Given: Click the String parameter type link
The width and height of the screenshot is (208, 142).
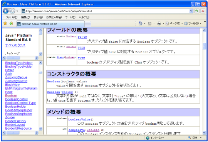Looking at the screenshot, I should tap(67, 92).
